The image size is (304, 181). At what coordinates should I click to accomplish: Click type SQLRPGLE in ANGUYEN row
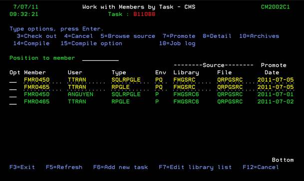pos(126,94)
